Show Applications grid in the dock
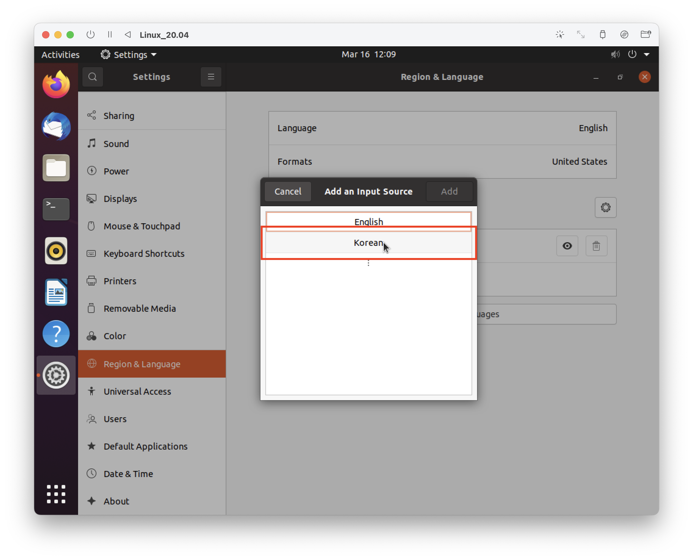 tap(56, 494)
